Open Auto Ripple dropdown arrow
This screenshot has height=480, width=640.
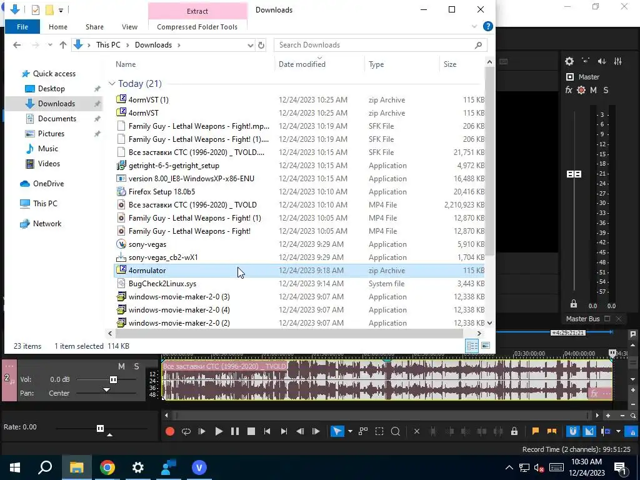[x=618, y=431]
